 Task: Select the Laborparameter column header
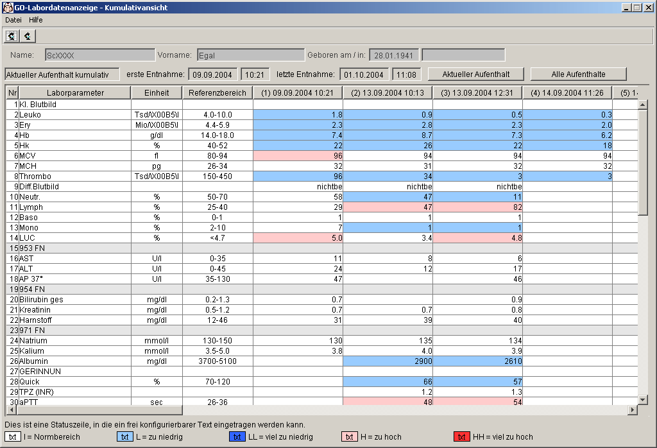point(75,92)
